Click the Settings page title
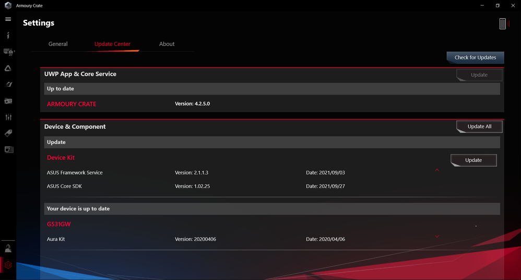 point(39,23)
